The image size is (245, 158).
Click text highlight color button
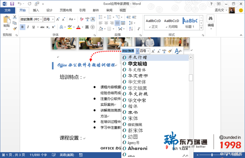pos(70,27)
